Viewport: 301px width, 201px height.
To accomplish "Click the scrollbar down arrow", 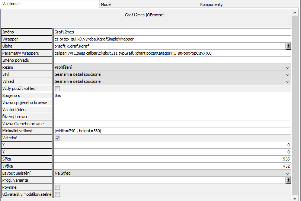I will tap(295, 197).
